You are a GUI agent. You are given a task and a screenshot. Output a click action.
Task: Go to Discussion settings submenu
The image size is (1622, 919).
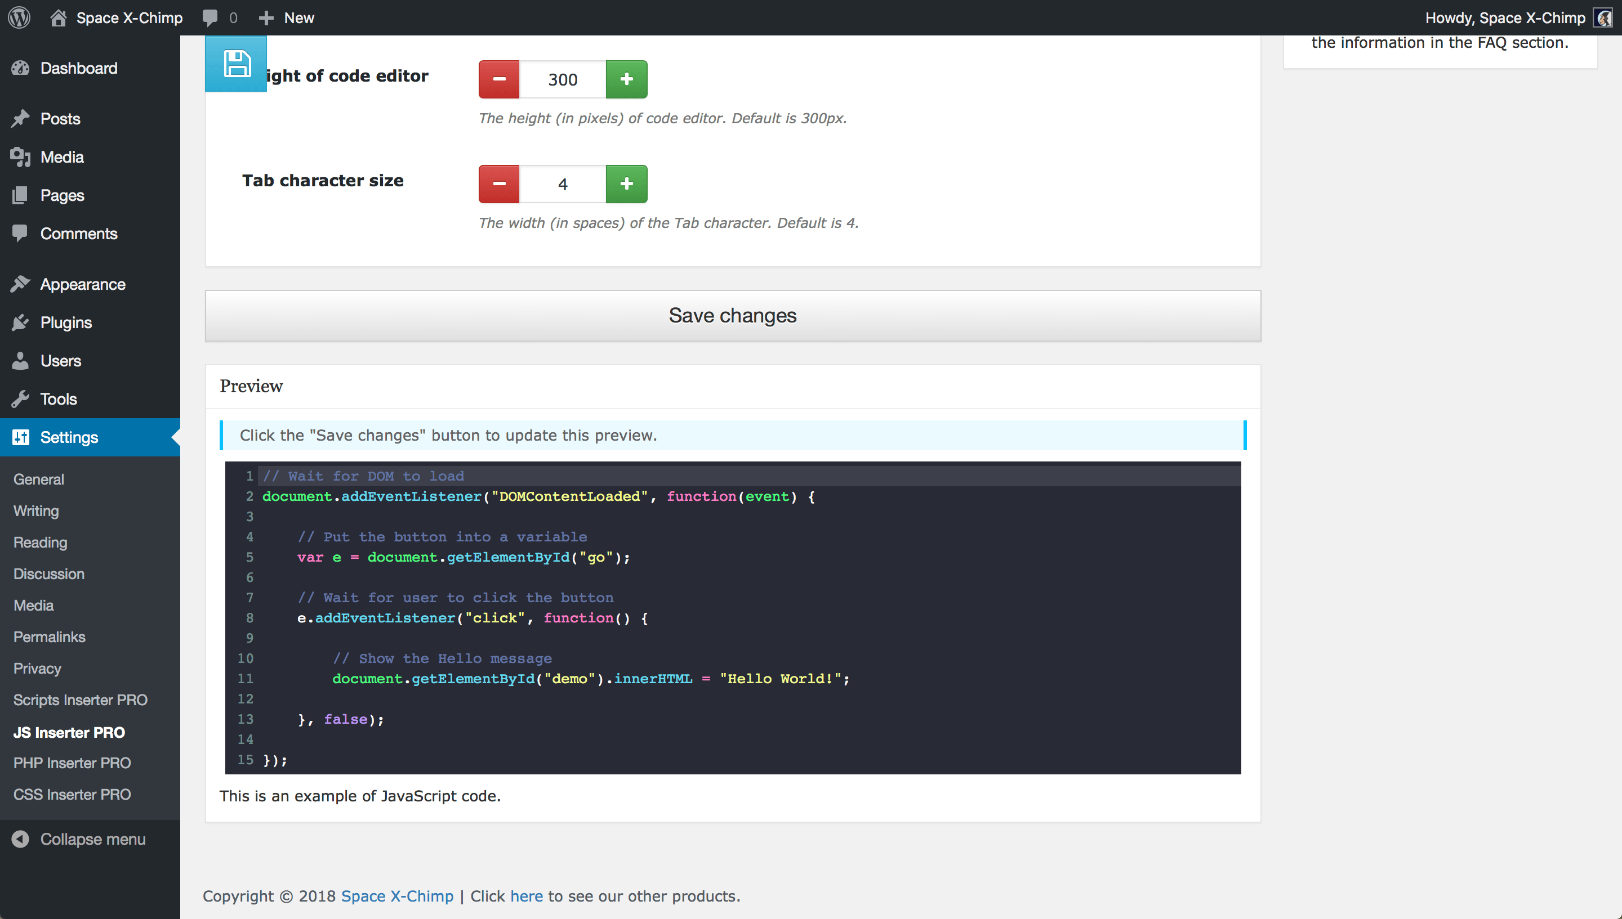[48, 574]
